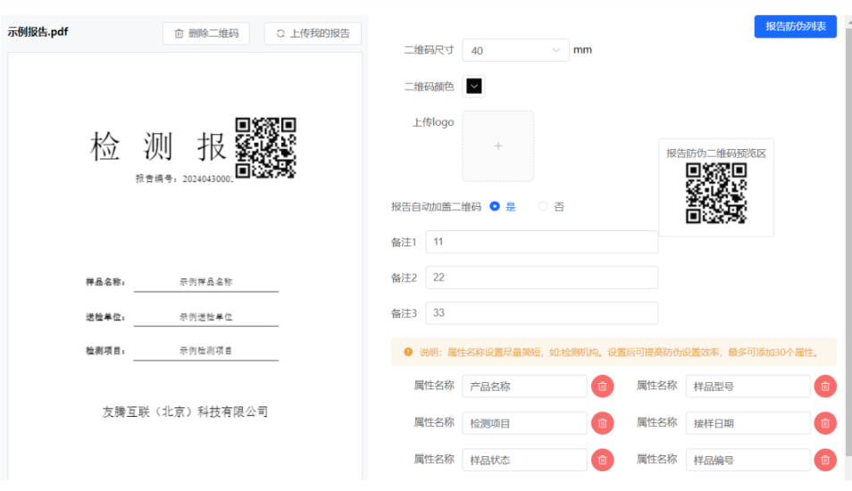852x491 pixels.
Task: Edit the 产品名称 attribute name field
Action: [x=524, y=387]
